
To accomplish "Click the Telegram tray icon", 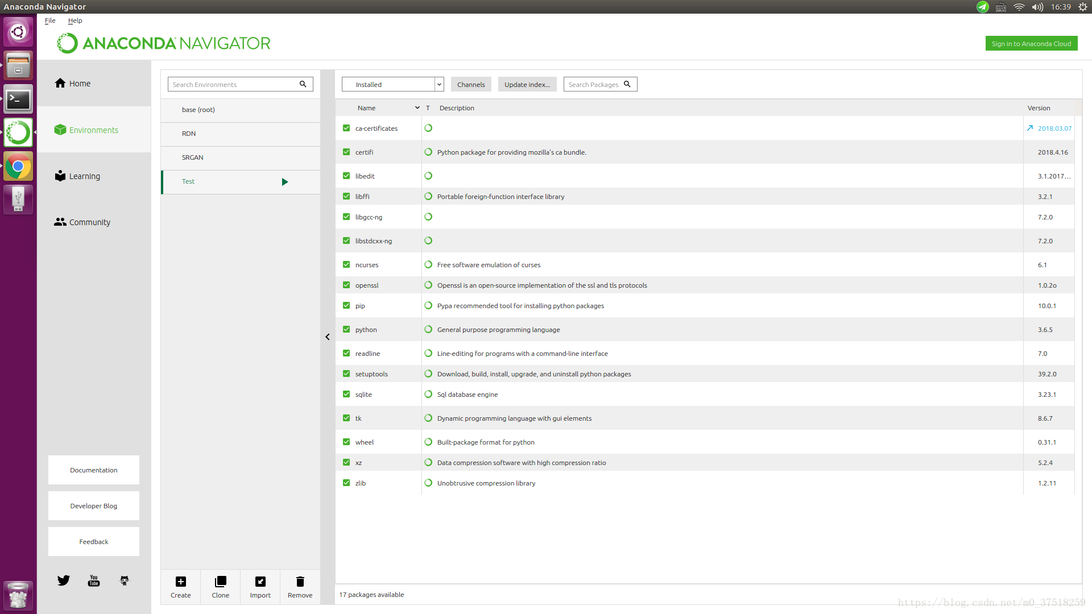I will (x=983, y=7).
